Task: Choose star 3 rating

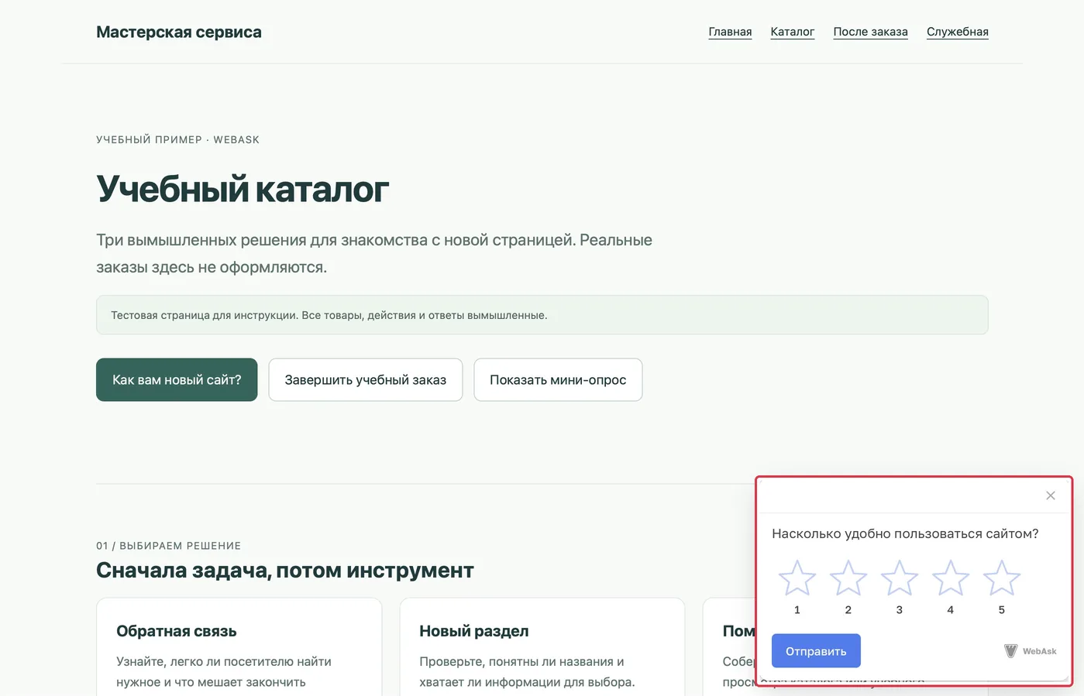Action: tap(899, 578)
